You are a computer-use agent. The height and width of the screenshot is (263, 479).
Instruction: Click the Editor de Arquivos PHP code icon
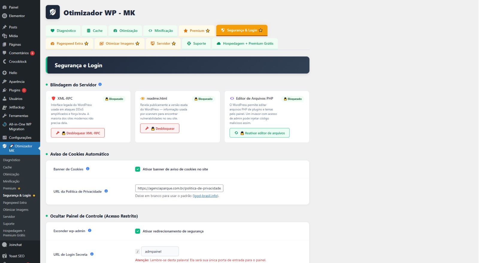232,98
